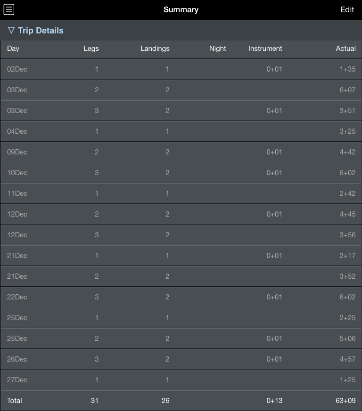Select the 22Dec row
This screenshot has width=362, height=411.
(x=181, y=297)
